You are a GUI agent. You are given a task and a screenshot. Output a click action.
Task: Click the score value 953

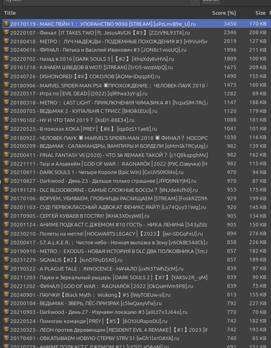point(232,190)
